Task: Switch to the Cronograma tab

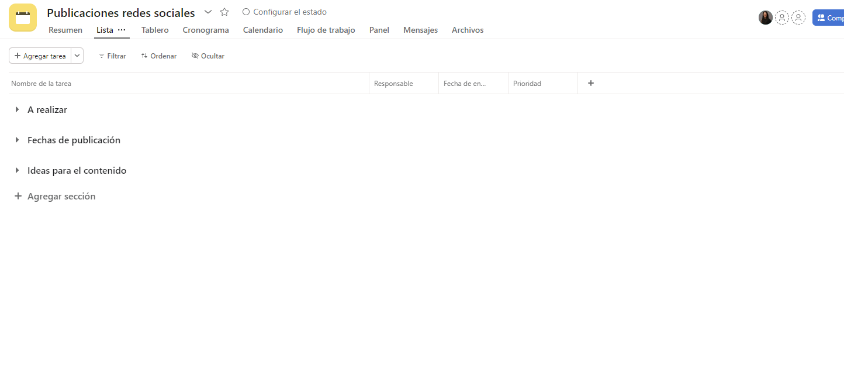Action: pyautogui.click(x=206, y=30)
